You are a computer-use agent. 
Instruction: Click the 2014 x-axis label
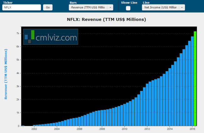170,129
